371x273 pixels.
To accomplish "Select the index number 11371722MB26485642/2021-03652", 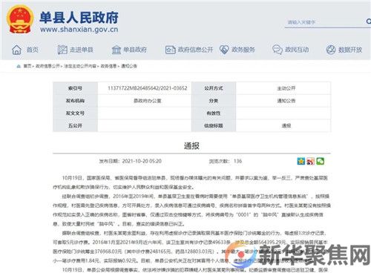I will pyautogui.click(x=148, y=88).
